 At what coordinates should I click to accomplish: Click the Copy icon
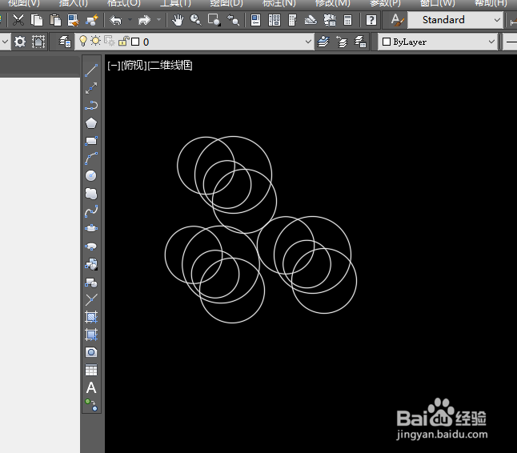pos(37,20)
